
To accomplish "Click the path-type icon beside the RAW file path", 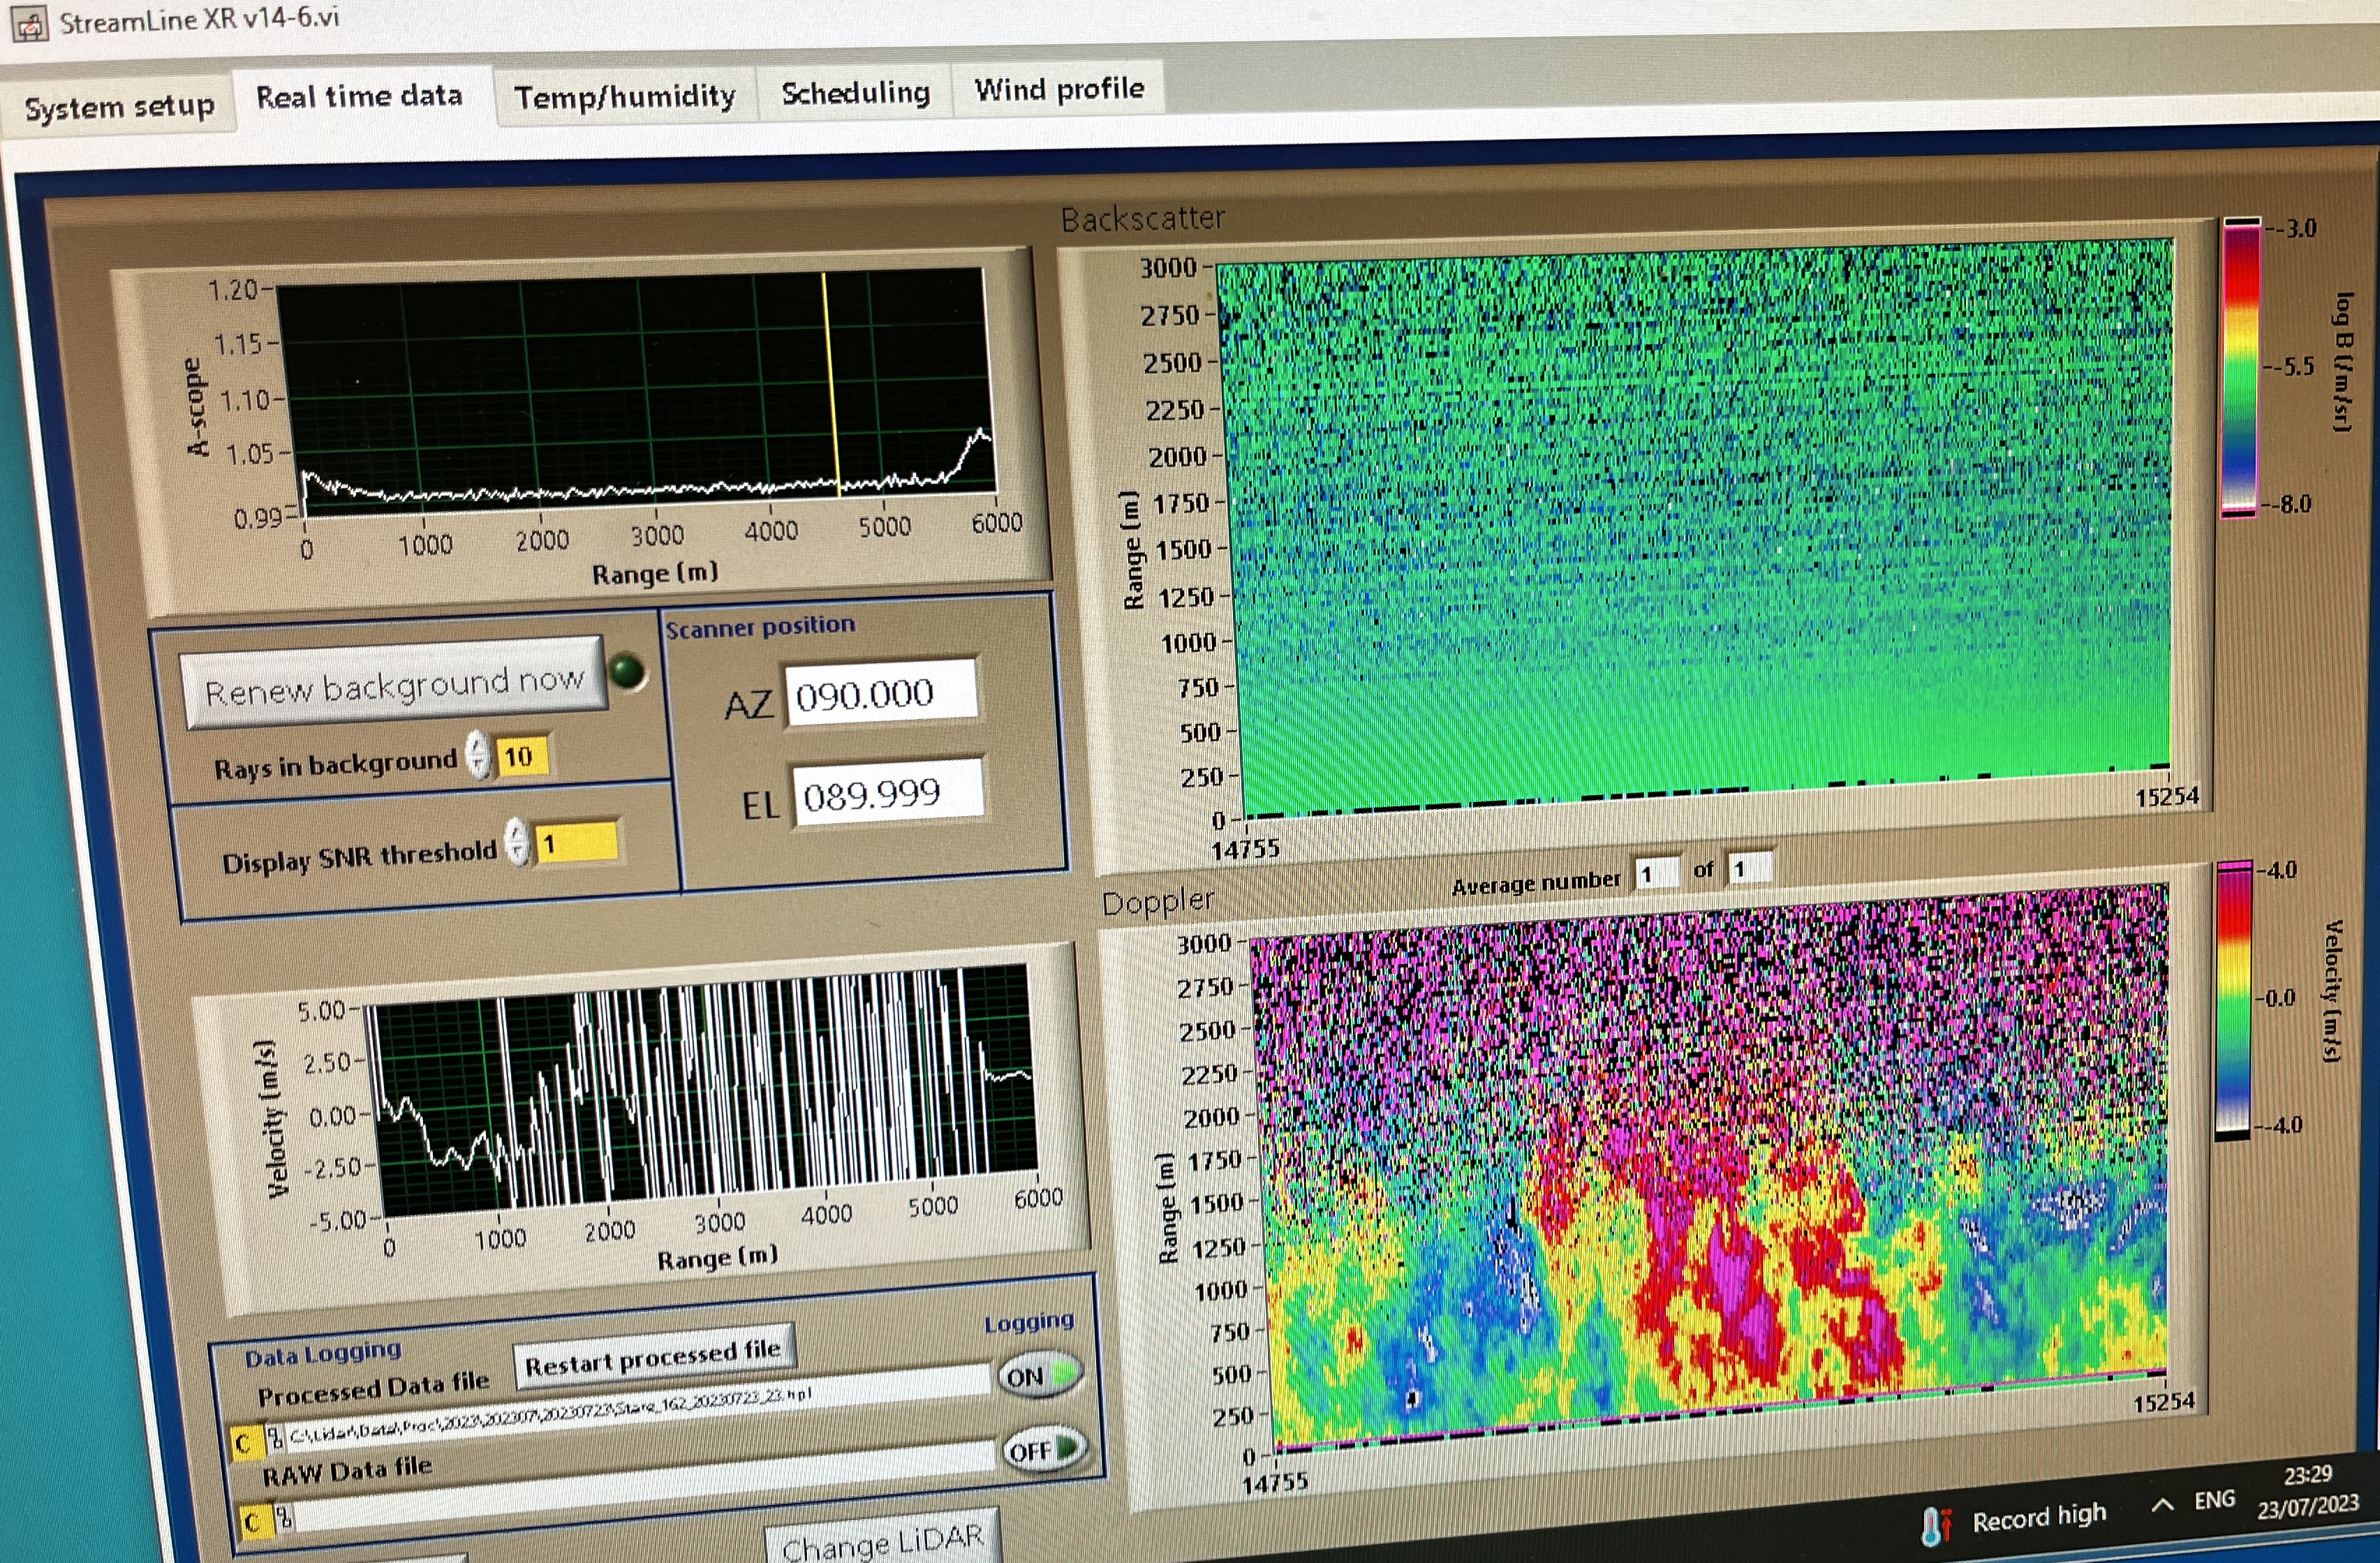I will (x=284, y=1520).
